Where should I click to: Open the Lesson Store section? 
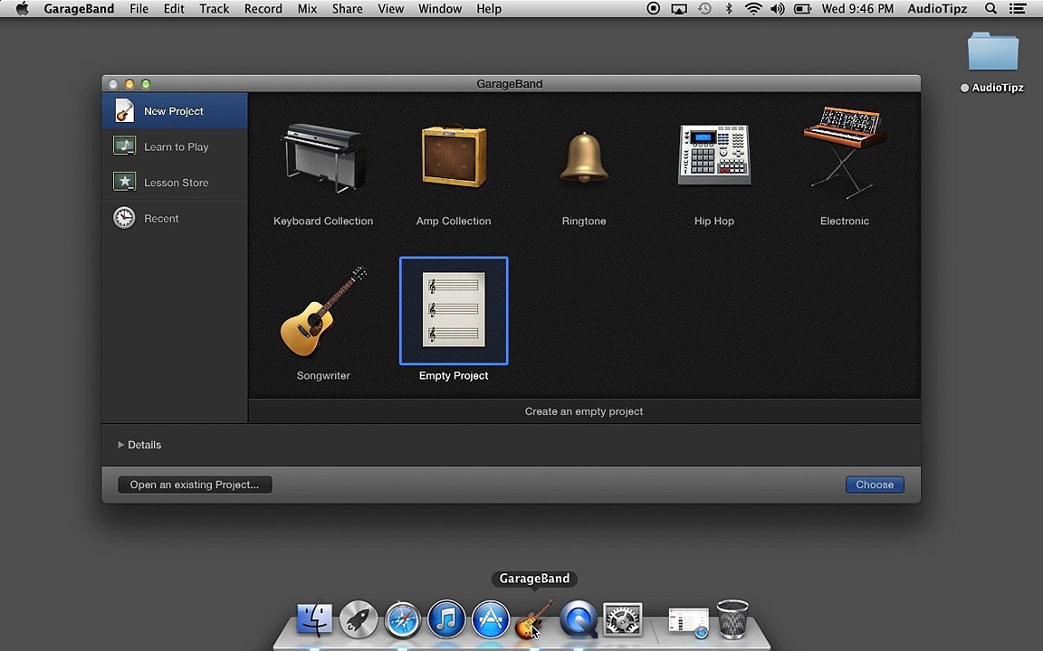click(175, 183)
